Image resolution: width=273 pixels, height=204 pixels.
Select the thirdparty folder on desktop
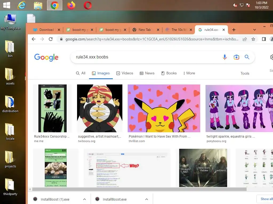click(10, 187)
